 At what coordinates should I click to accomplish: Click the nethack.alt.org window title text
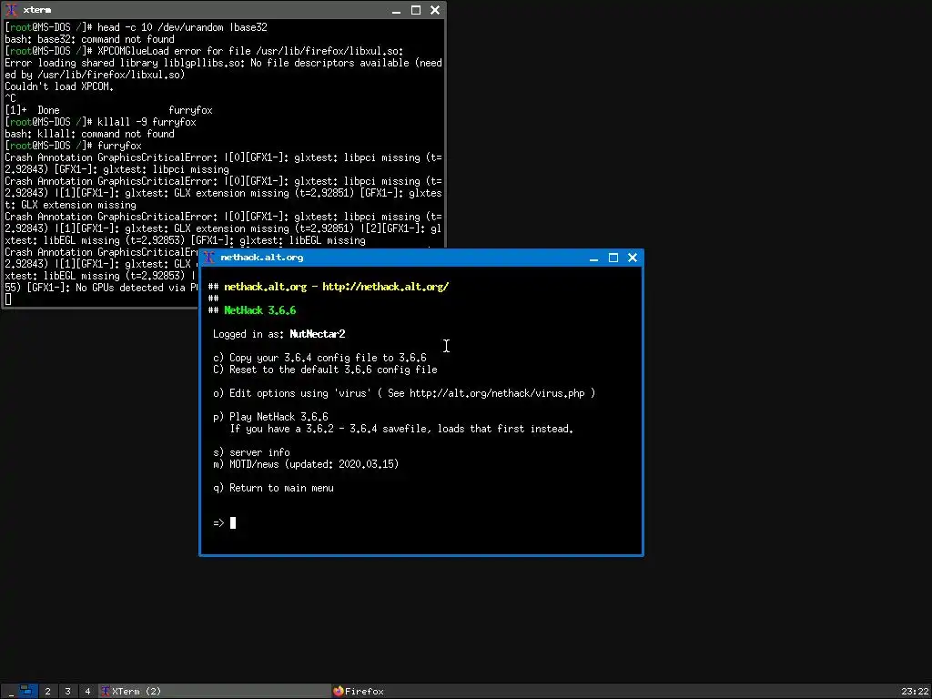(x=261, y=258)
